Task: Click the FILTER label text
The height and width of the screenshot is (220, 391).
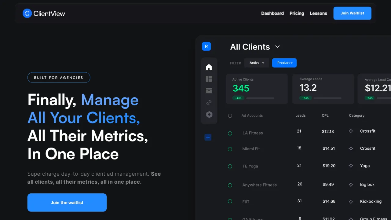Action: click(x=236, y=63)
